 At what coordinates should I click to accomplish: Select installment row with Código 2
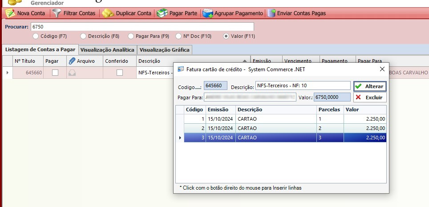[x=285, y=128]
